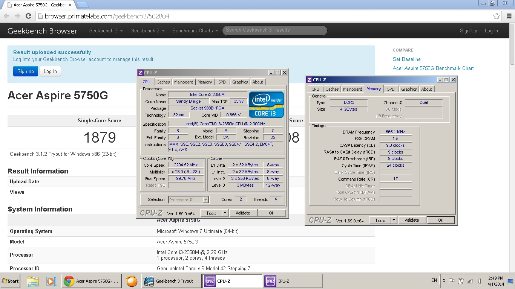Image resolution: width=515 pixels, height=289 pixels.
Task: Select the Acer Aspire 5750G Chrome tab
Action: coord(38,5)
